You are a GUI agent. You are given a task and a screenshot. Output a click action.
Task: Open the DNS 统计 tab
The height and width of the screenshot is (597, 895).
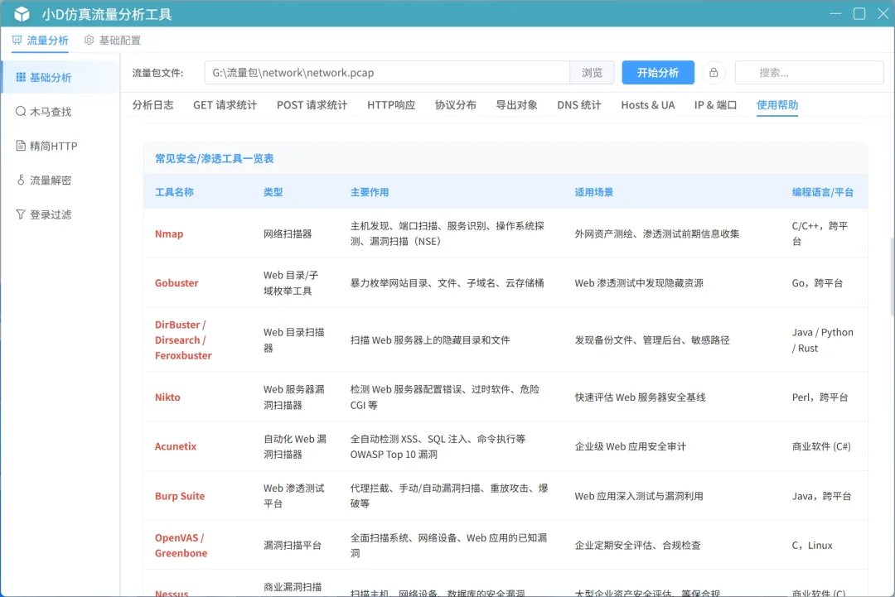pos(578,105)
